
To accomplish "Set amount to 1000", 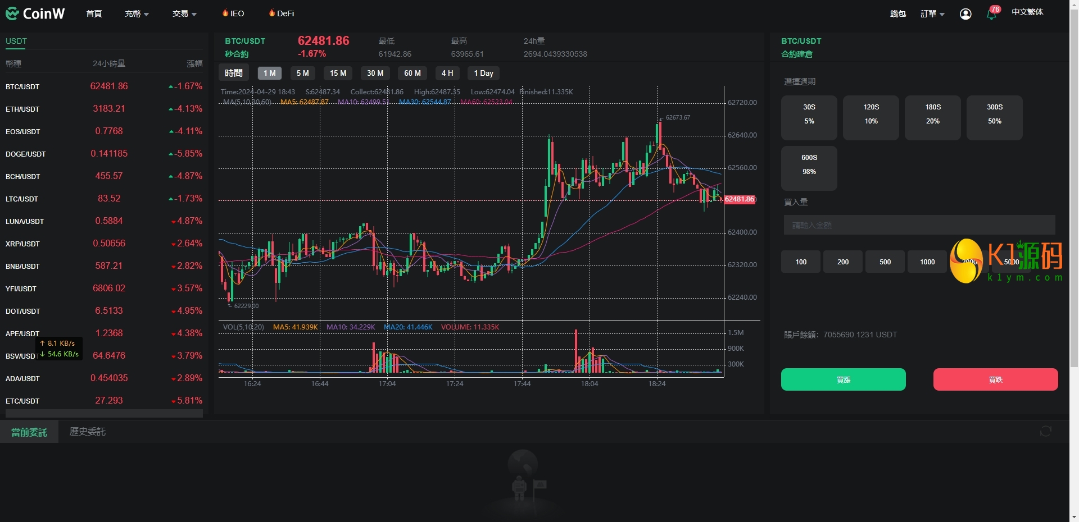I will [927, 262].
